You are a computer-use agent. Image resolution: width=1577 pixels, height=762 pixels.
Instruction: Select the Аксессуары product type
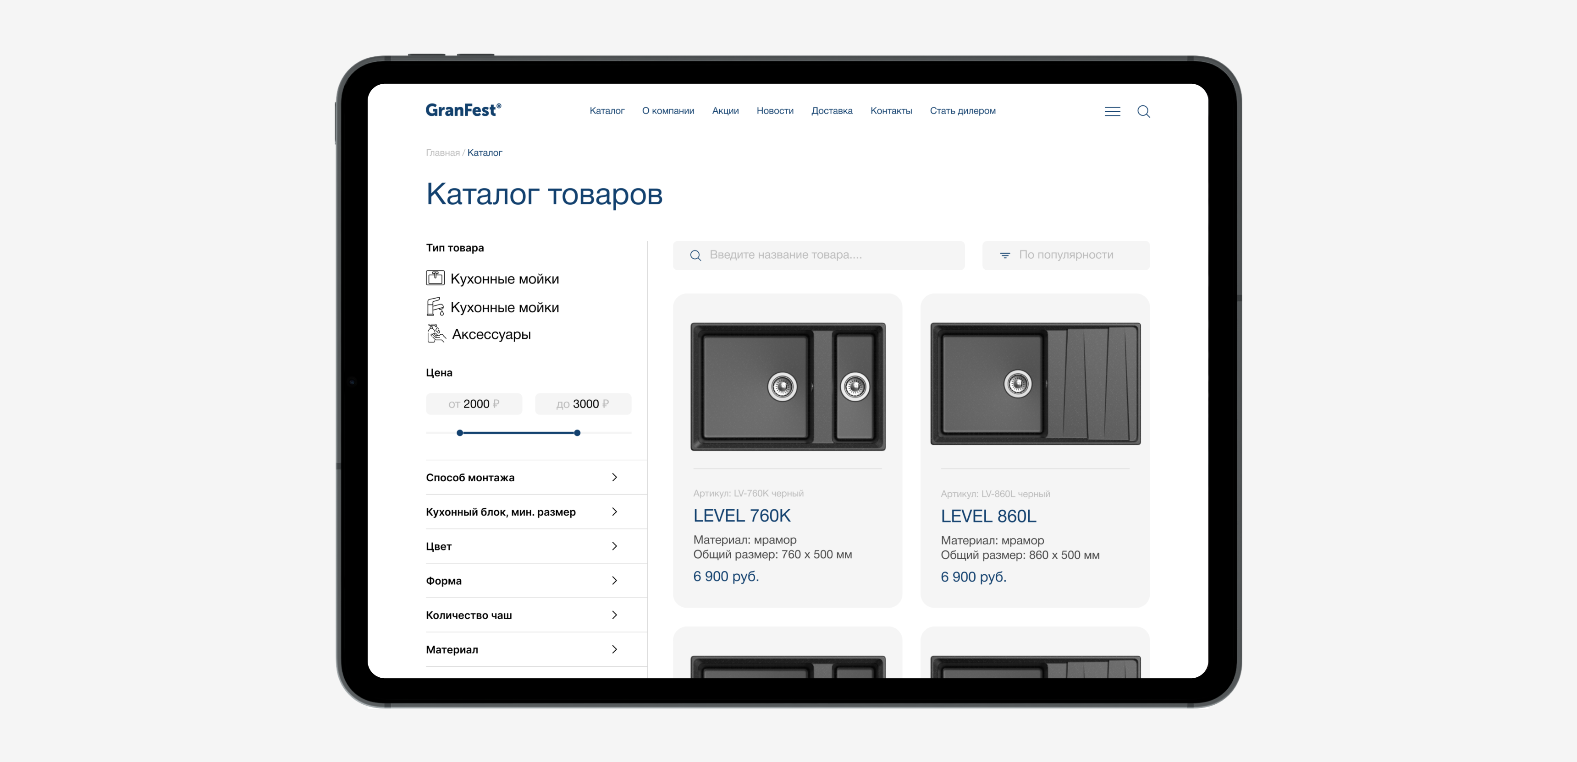click(491, 335)
